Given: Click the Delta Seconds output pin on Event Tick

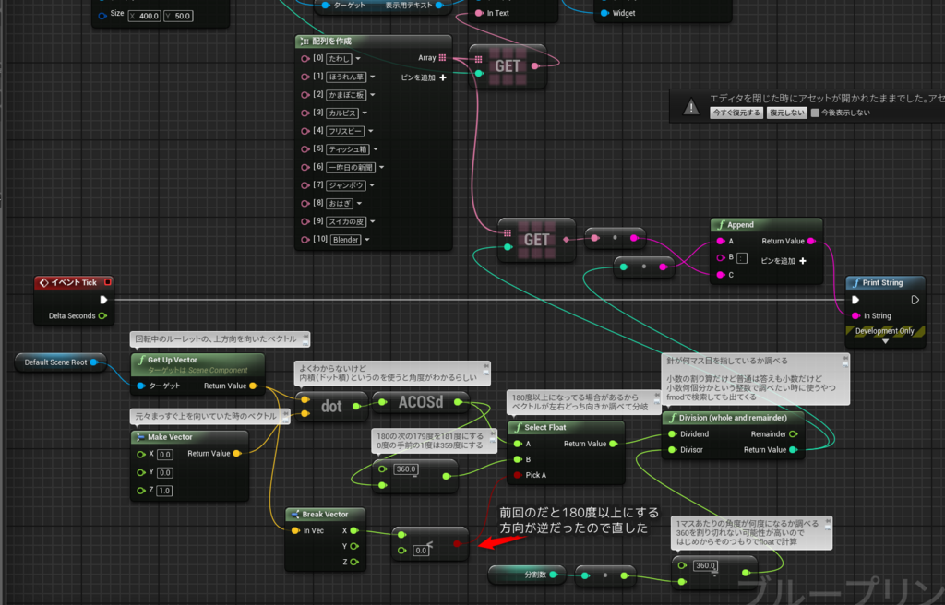Looking at the screenshot, I should tap(103, 315).
